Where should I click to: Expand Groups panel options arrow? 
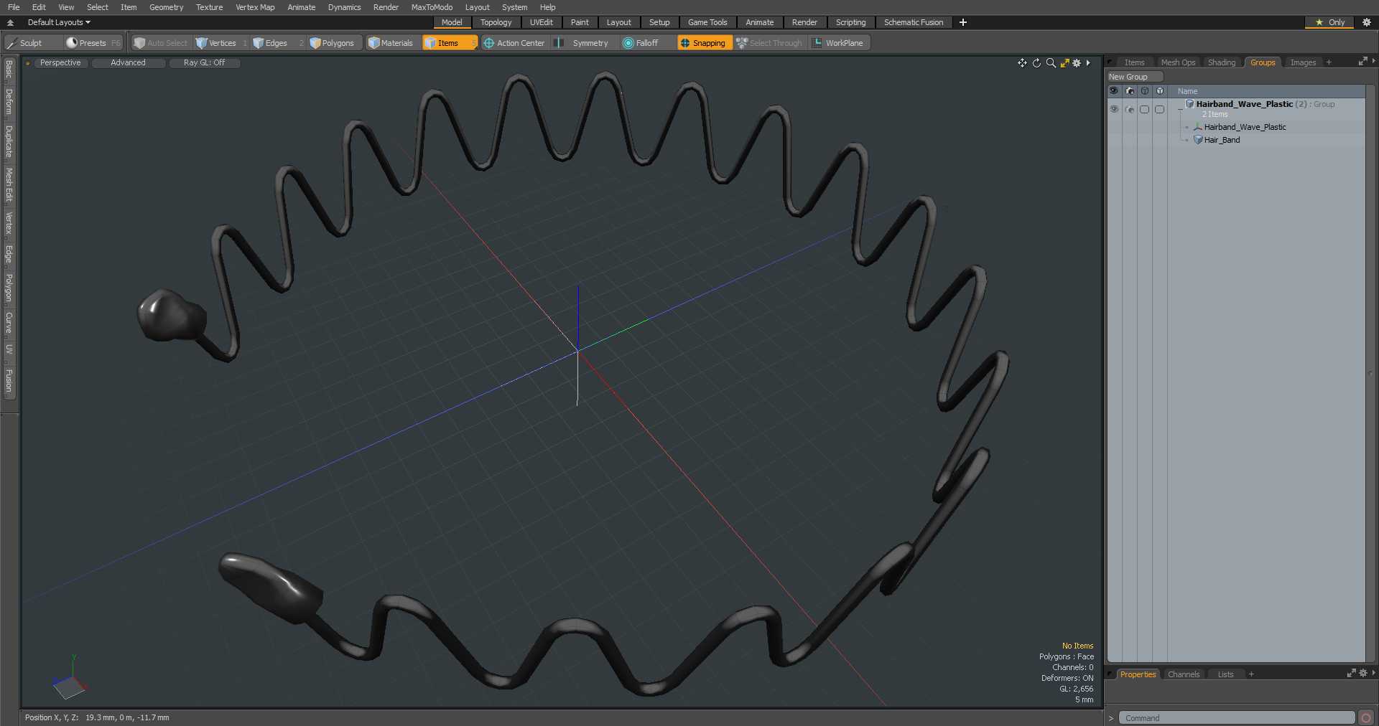(1373, 62)
